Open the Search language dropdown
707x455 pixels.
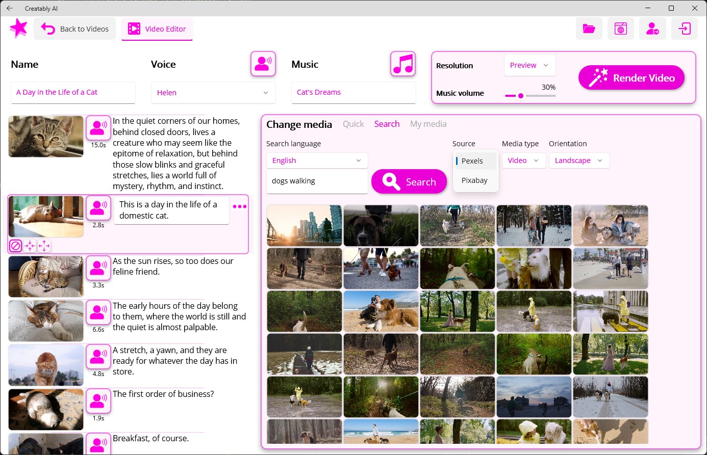tap(316, 160)
